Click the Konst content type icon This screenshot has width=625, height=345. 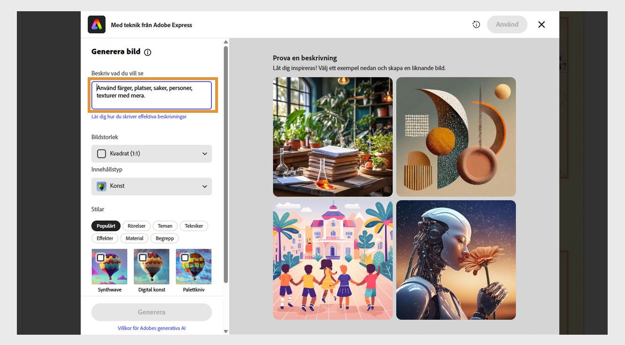[101, 186]
